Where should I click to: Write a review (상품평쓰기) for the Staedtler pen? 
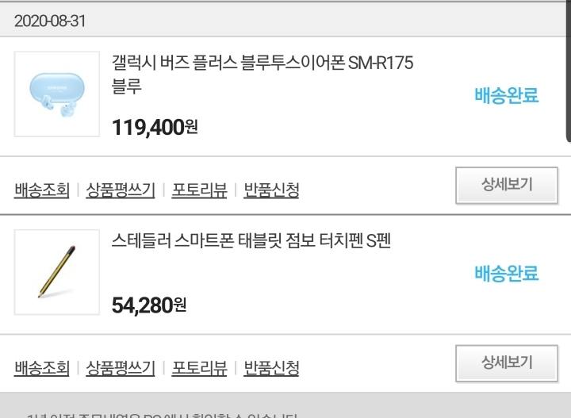pos(120,369)
